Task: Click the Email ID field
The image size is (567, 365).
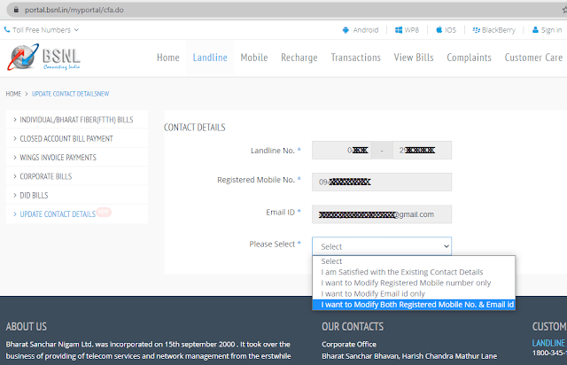Action: coord(382,214)
